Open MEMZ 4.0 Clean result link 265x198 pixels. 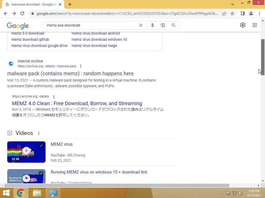click(77, 103)
